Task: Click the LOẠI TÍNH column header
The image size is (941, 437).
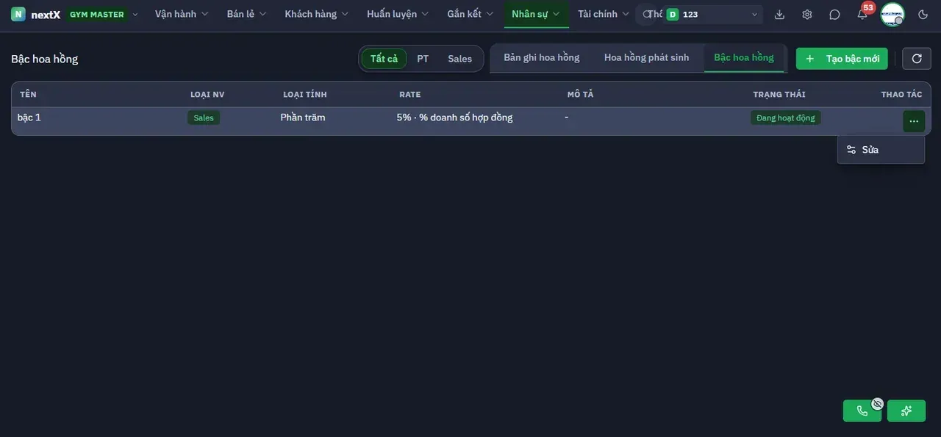Action: coord(305,95)
